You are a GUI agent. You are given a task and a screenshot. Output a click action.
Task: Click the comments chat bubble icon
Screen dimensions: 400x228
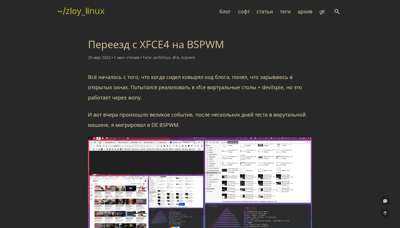(385, 201)
